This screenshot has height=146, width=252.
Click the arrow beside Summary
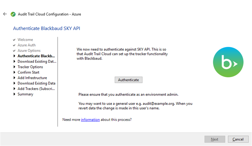click(14, 94)
